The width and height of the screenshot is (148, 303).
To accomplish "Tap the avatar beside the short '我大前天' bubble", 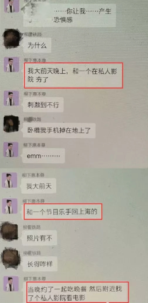I will click(9, 180).
